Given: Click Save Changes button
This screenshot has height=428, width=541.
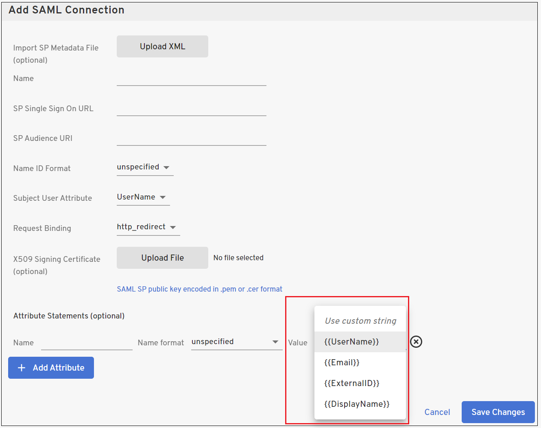Looking at the screenshot, I should click(x=498, y=412).
